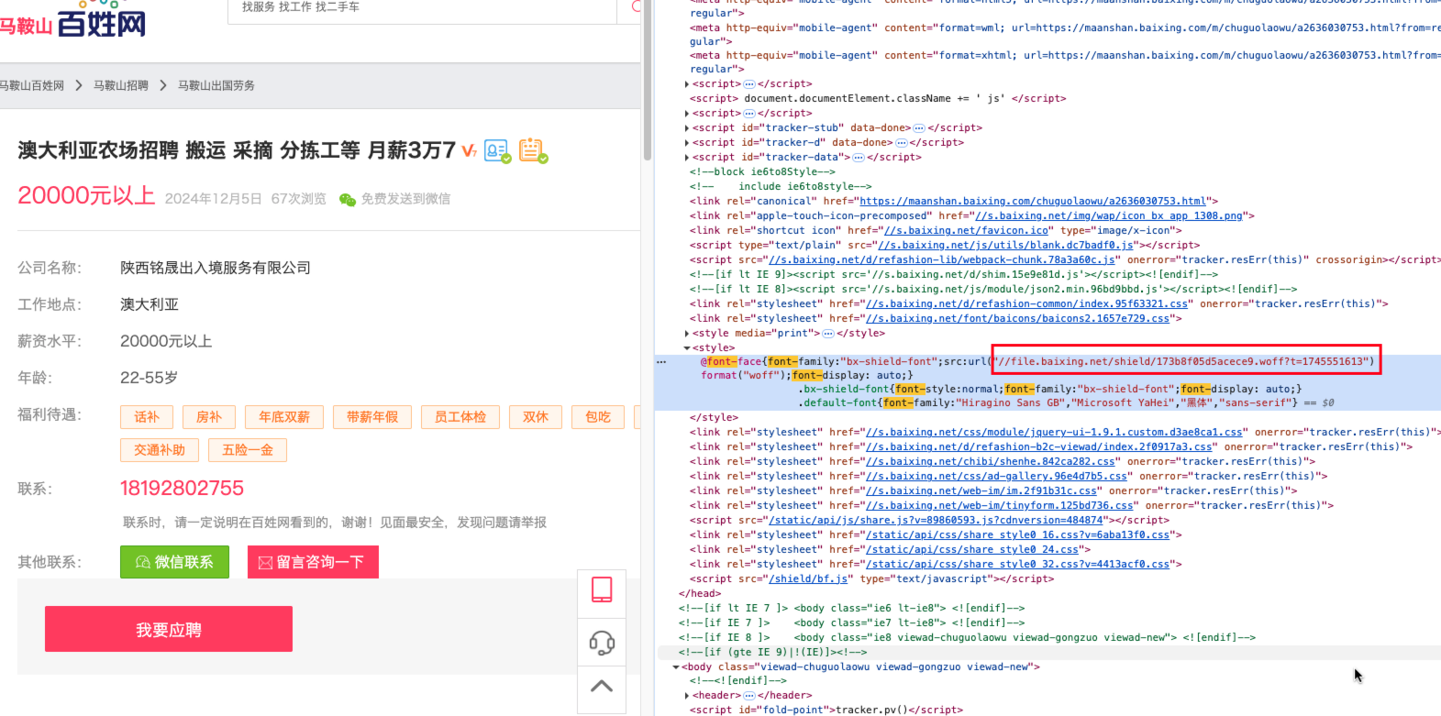Expand the style media="print" node

[x=687, y=334]
